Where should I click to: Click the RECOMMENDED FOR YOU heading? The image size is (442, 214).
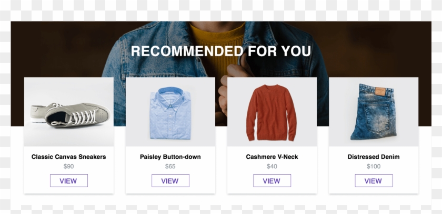221,51
